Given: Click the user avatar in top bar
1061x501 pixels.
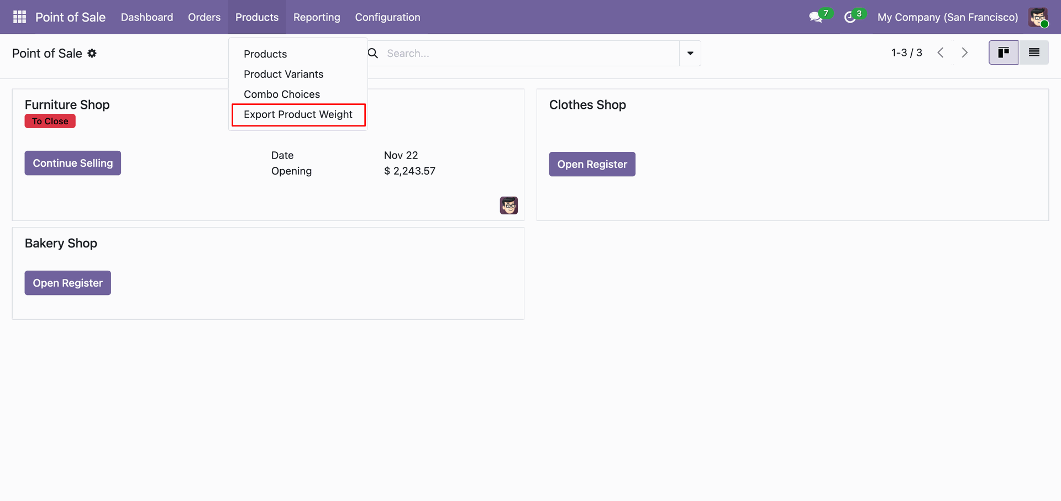Looking at the screenshot, I should (x=1038, y=17).
